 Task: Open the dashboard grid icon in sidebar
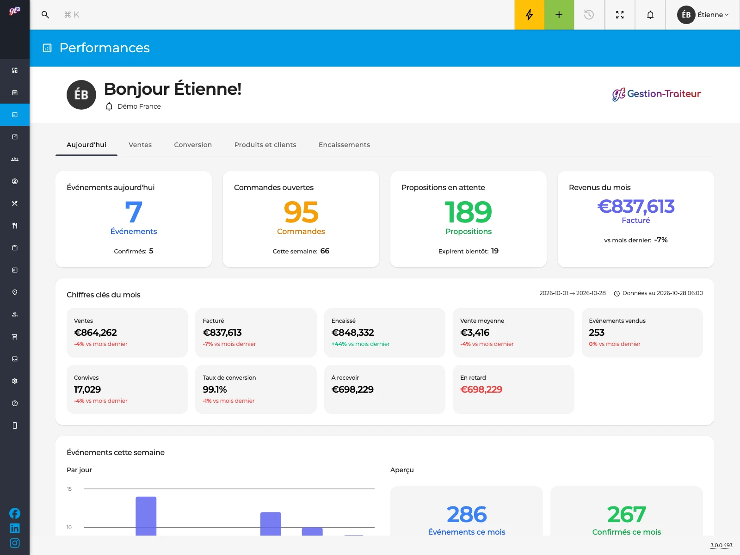15,70
